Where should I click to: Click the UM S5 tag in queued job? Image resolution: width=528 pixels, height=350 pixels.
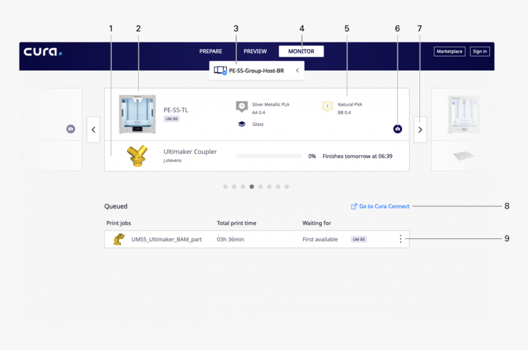click(x=359, y=239)
